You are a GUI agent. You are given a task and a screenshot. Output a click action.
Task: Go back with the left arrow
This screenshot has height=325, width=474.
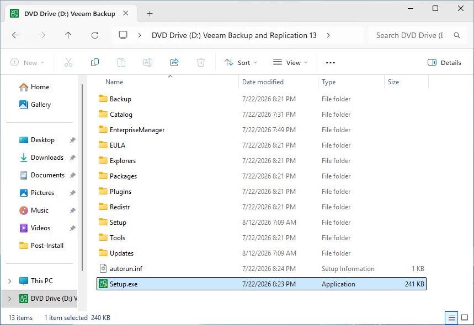point(15,35)
